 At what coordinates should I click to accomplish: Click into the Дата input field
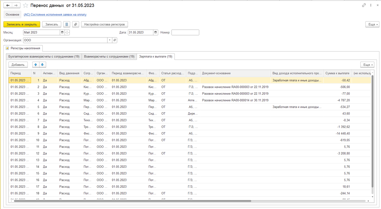tap(140, 32)
